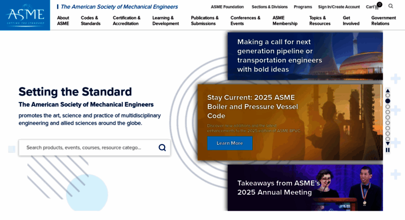Click The American Society of Mechanical Engineers header tagline

tap(119, 7)
